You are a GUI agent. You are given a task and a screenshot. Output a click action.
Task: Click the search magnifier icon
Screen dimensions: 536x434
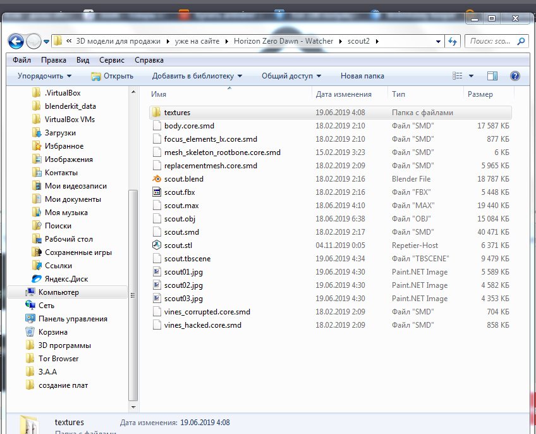click(521, 41)
